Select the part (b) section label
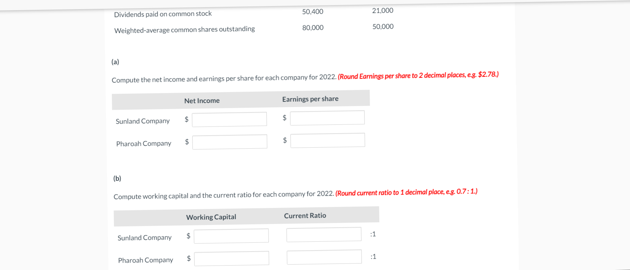630x270 pixels. tap(117, 178)
